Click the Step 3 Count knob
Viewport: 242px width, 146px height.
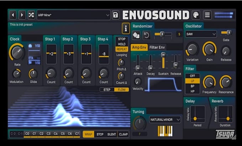(86, 74)
